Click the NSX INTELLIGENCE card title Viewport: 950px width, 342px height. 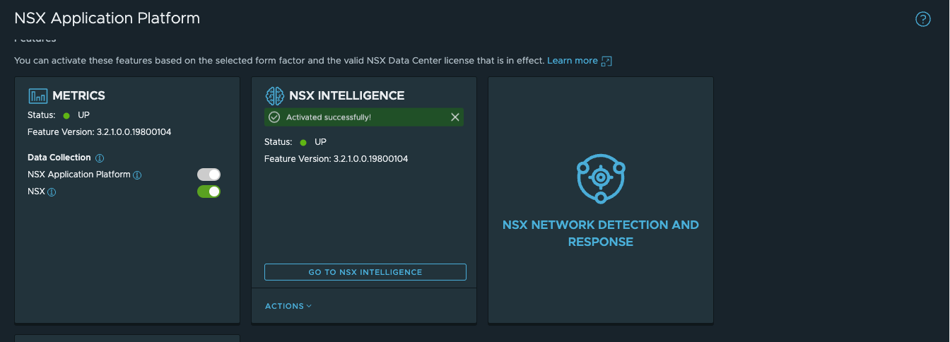346,95
